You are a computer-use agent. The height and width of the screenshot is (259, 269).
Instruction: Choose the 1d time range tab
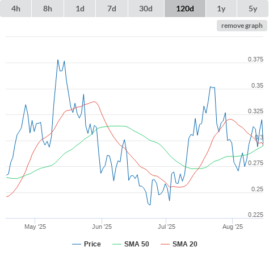click(x=80, y=9)
